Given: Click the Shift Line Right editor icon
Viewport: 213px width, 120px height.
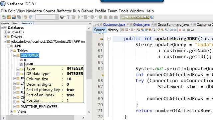Looking at the screenshot, I should (x=175, y=30).
